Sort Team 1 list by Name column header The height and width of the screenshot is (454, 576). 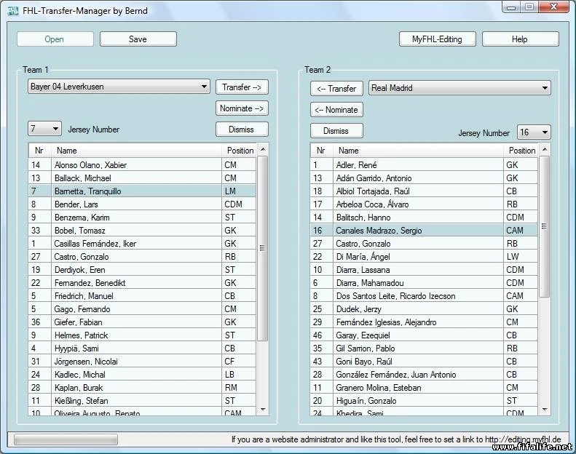pos(136,151)
